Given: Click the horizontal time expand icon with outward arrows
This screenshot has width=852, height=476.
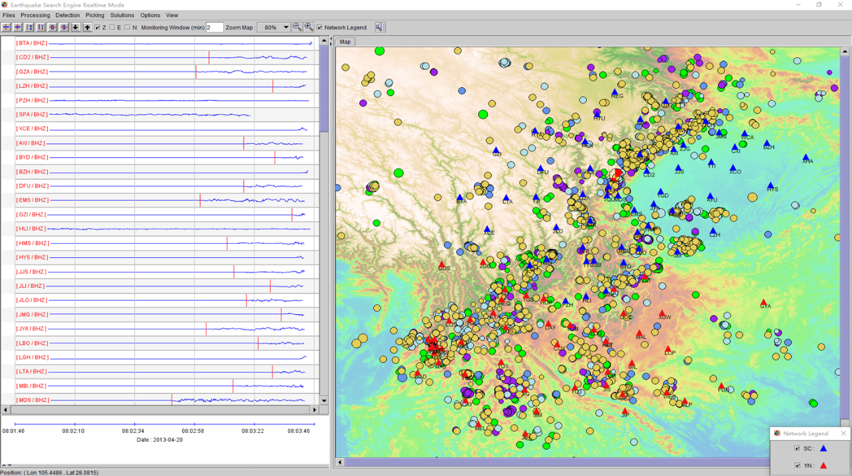Looking at the screenshot, I should (x=52, y=28).
